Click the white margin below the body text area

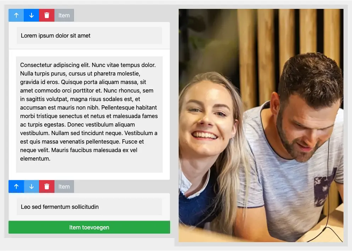coord(89,176)
